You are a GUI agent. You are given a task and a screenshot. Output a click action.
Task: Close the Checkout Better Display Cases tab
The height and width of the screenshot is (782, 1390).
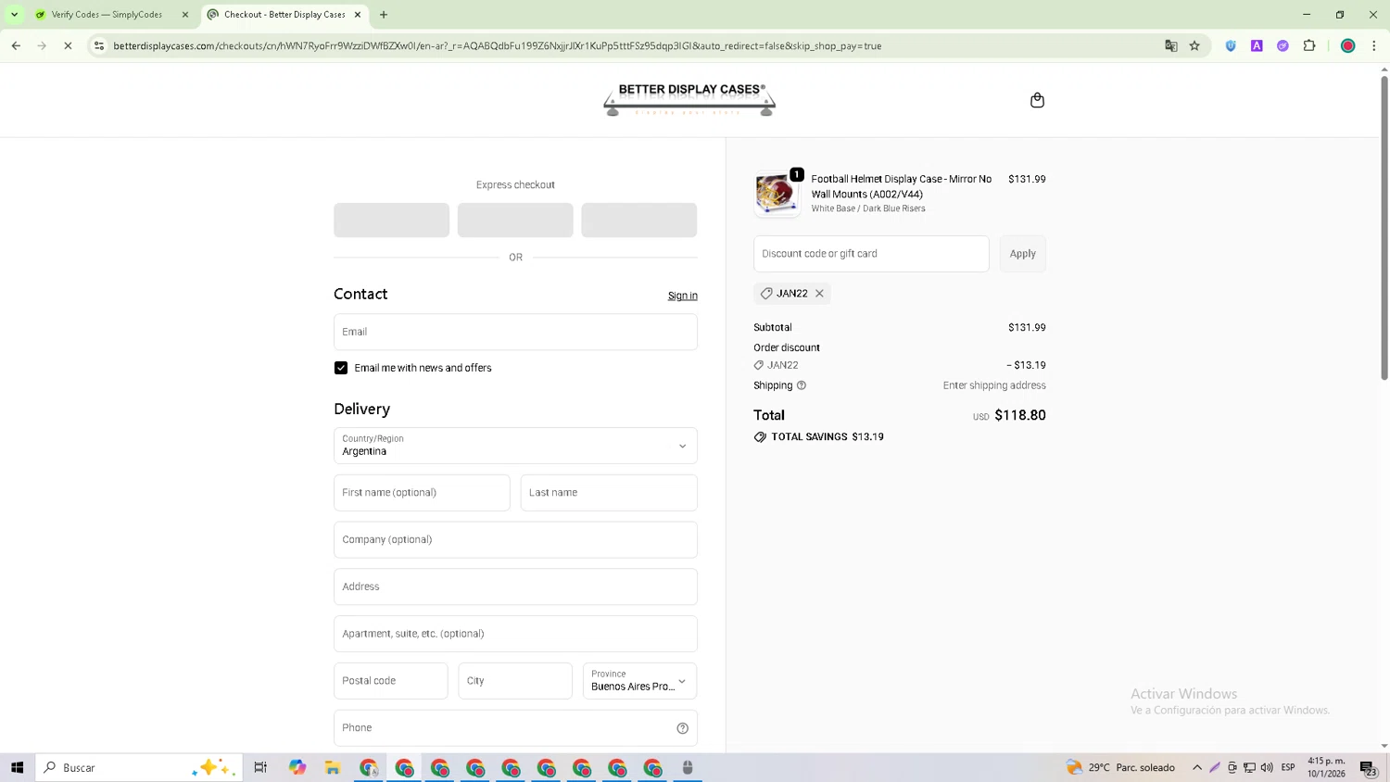(x=358, y=15)
